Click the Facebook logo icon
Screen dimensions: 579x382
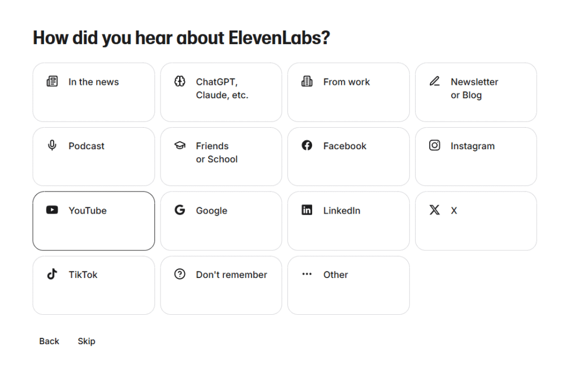[x=307, y=146]
